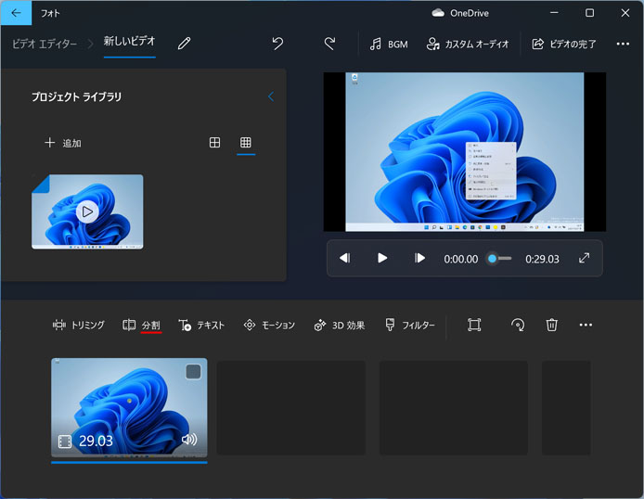The height and width of the screenshot is (499, 644).
Task: Rotate the selected clip
Action: [518, 325]
